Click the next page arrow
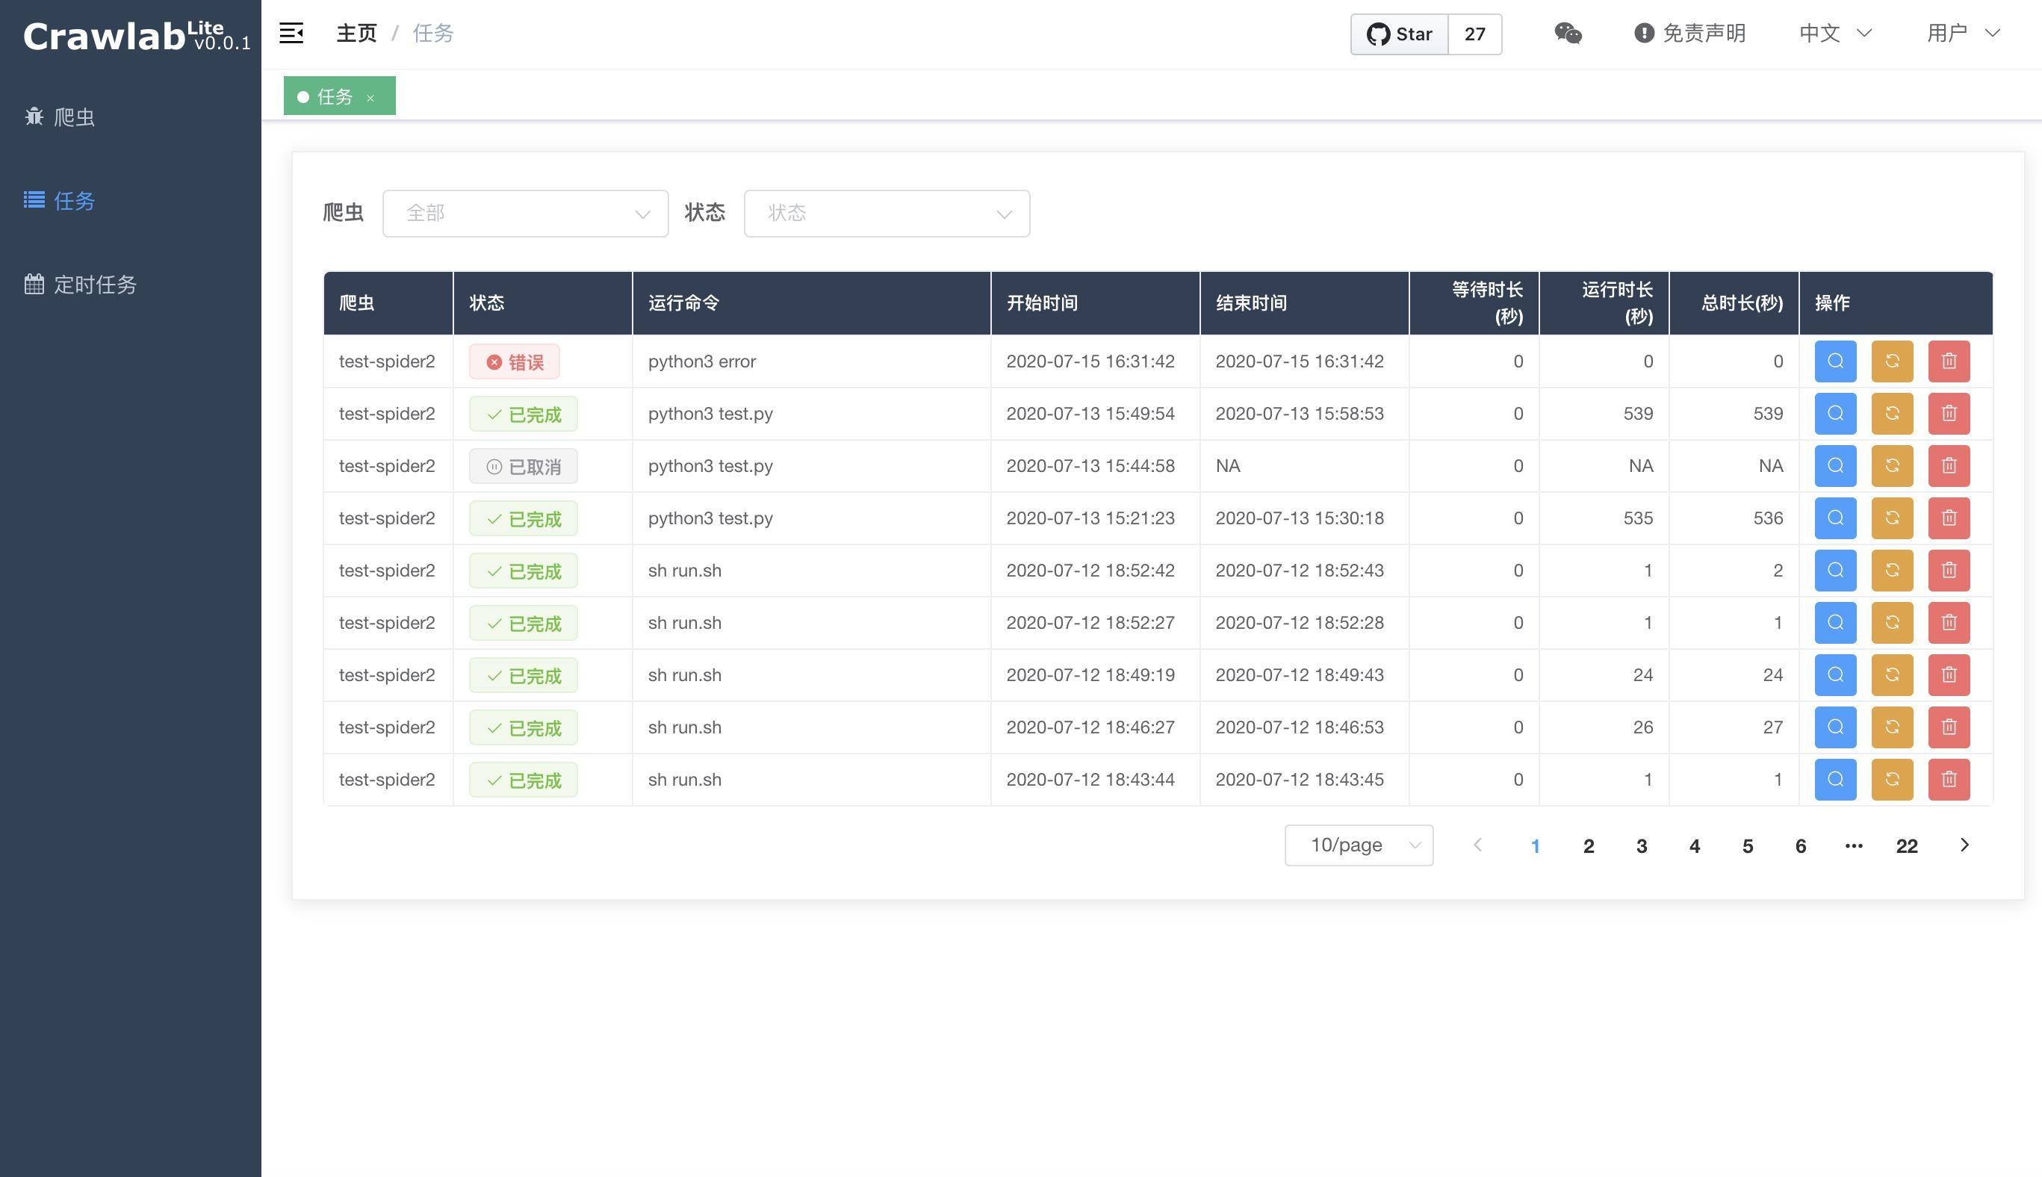Screen dimensions: 2042x1177 pyautogui.click(x=1964, y=845)
